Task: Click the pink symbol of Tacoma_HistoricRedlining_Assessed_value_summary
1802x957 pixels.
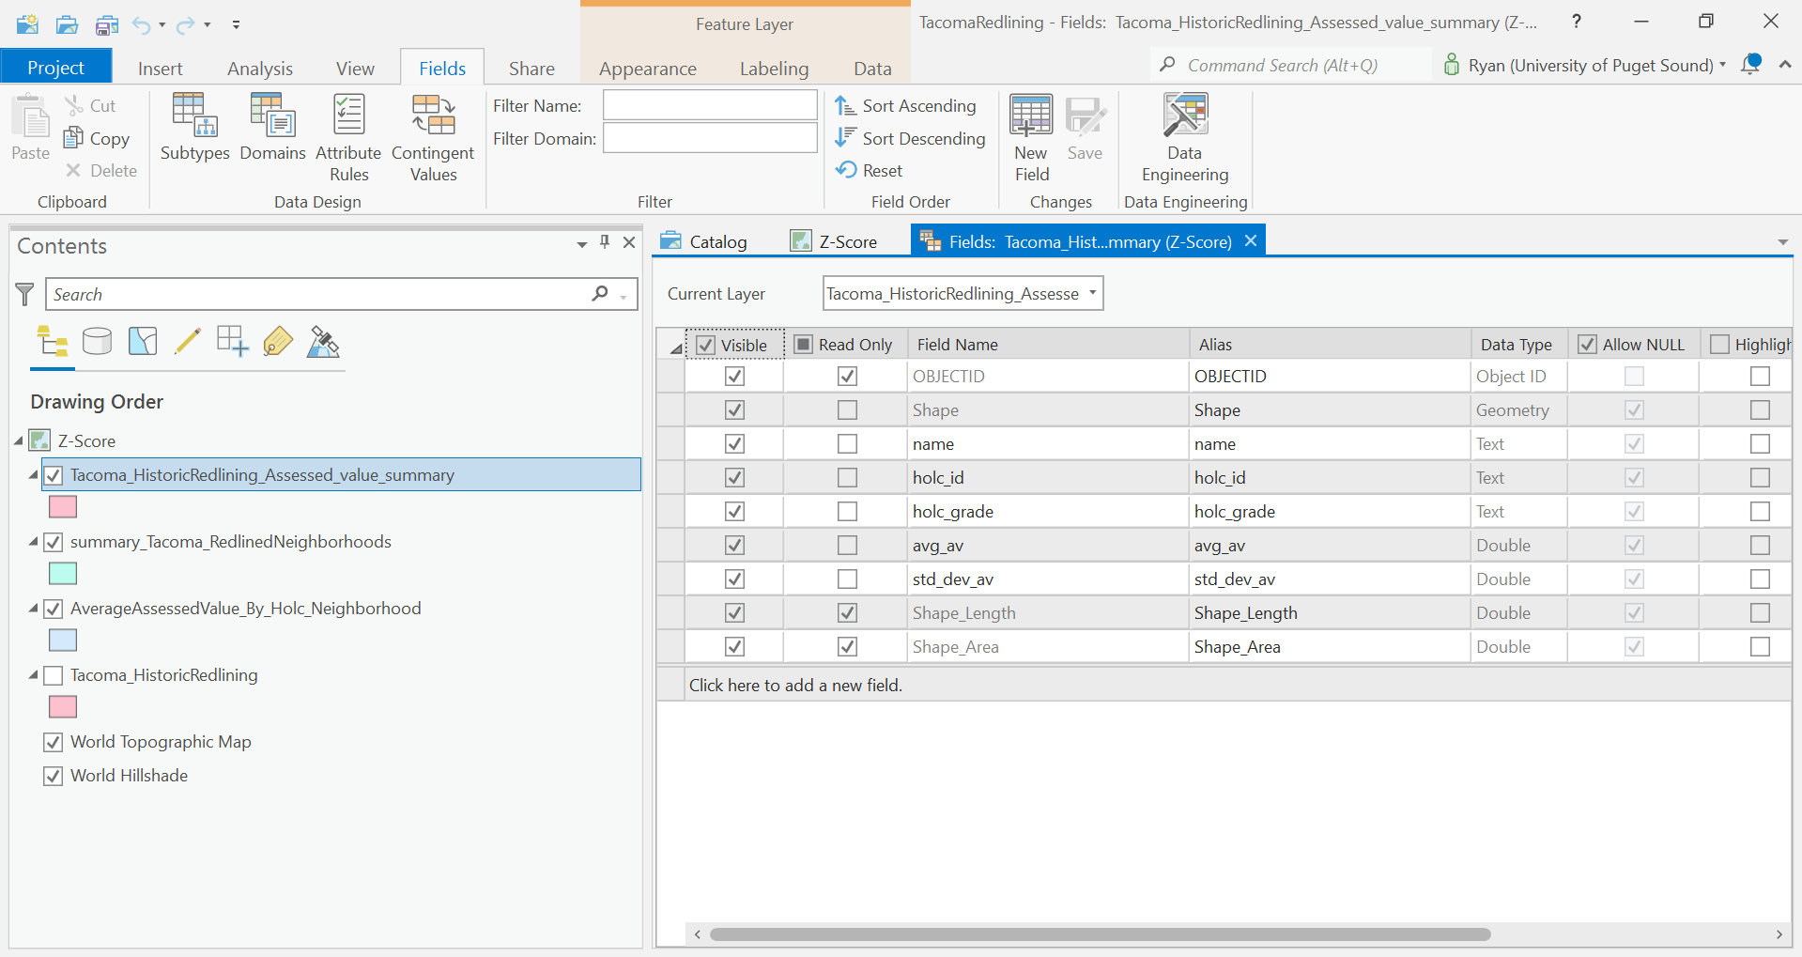Action: pos(63,507)
